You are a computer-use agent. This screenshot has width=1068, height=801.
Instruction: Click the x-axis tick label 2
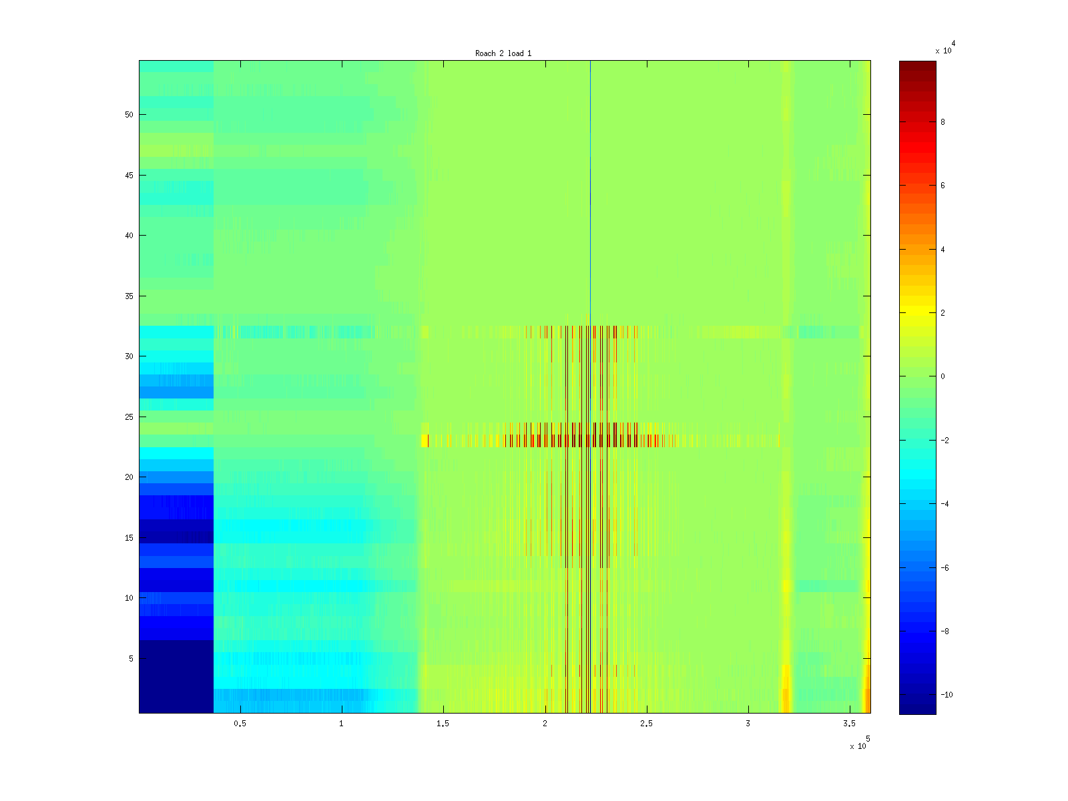(545, 724)
